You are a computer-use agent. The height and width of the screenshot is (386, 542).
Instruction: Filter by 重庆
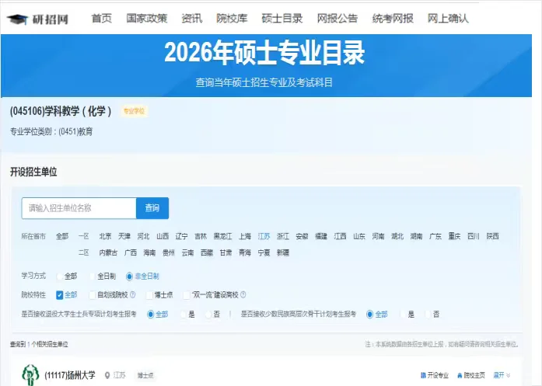pos(454,237)
